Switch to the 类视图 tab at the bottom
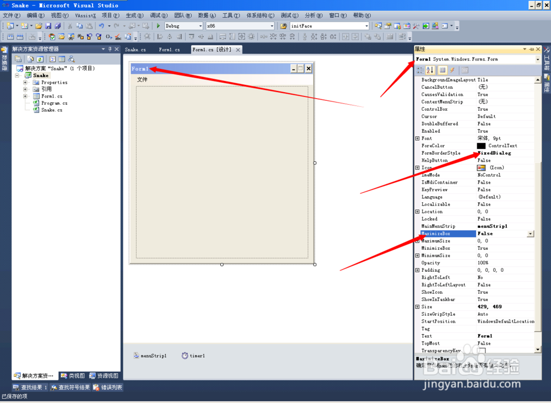 coord(73,376)
